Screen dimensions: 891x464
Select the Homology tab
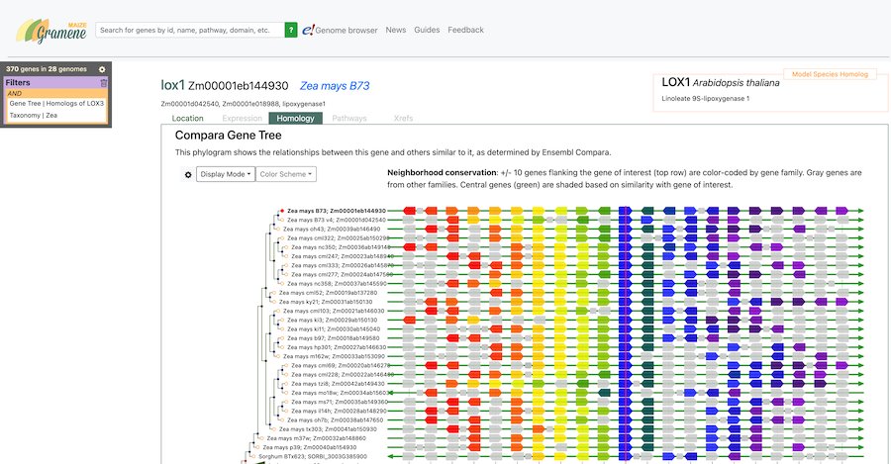click(x=295, y=119)
